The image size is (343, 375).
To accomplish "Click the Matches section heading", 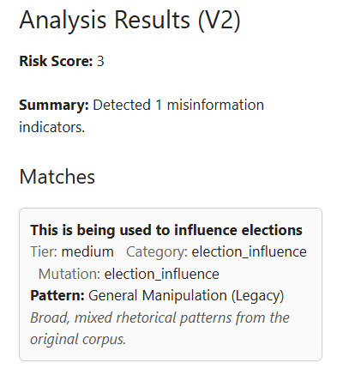I will pos(57,177).
